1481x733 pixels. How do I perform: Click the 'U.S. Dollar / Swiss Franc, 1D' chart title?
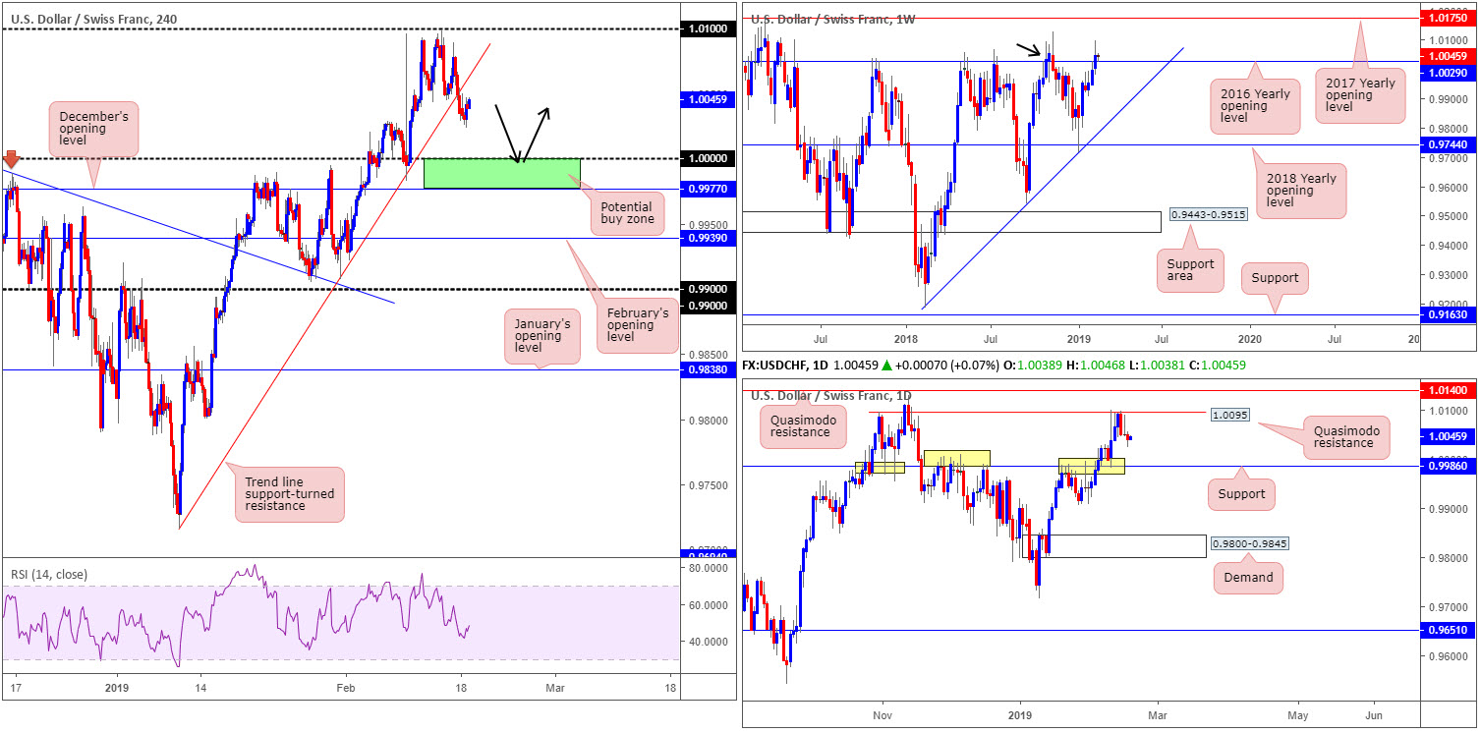coord(830,396)
